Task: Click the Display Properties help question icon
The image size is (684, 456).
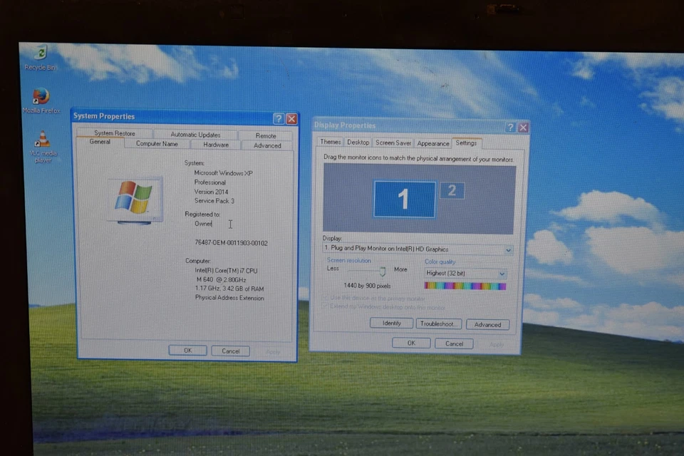Action: (510, 128)
